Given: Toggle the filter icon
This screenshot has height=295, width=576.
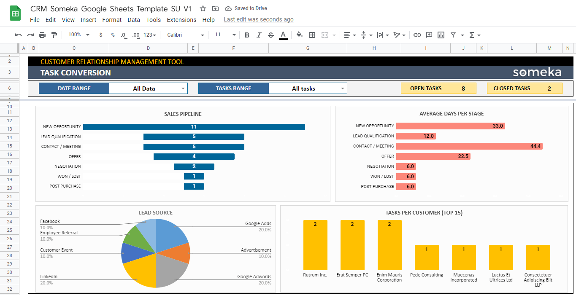Looking at the screenshot, I should coord(453,35).
